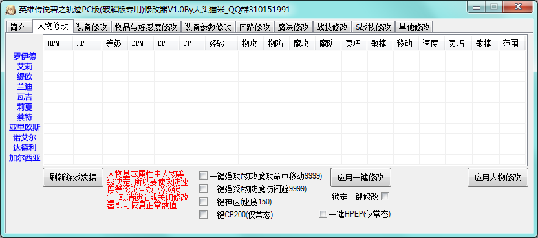This screenshot has height=238, width=538.
Task: Check the 一键CP200 option
Action: [203, 215]
